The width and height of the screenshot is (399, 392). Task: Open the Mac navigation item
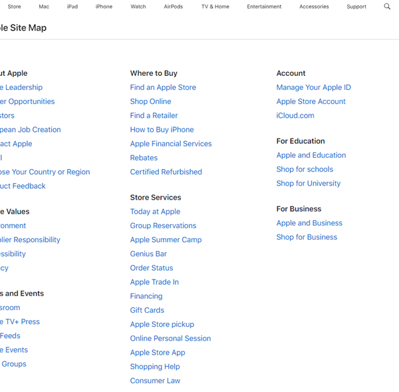click(44, 7)
